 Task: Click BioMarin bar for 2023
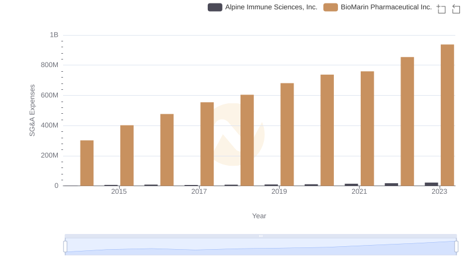click(447, 115)
